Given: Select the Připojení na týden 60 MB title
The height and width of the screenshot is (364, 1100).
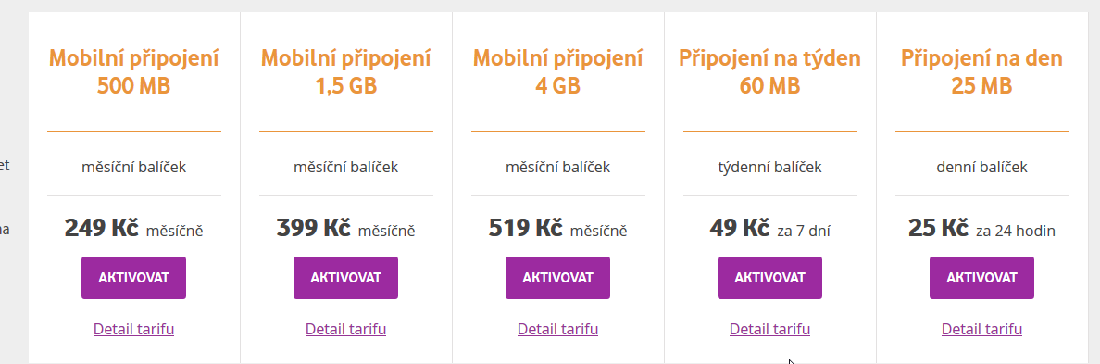Looking at the screenshot, I should (769, 71).
